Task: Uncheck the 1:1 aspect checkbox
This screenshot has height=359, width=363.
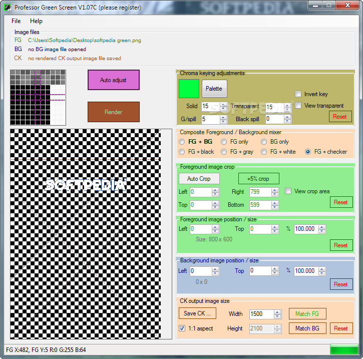Action: (x=182, y=328)
